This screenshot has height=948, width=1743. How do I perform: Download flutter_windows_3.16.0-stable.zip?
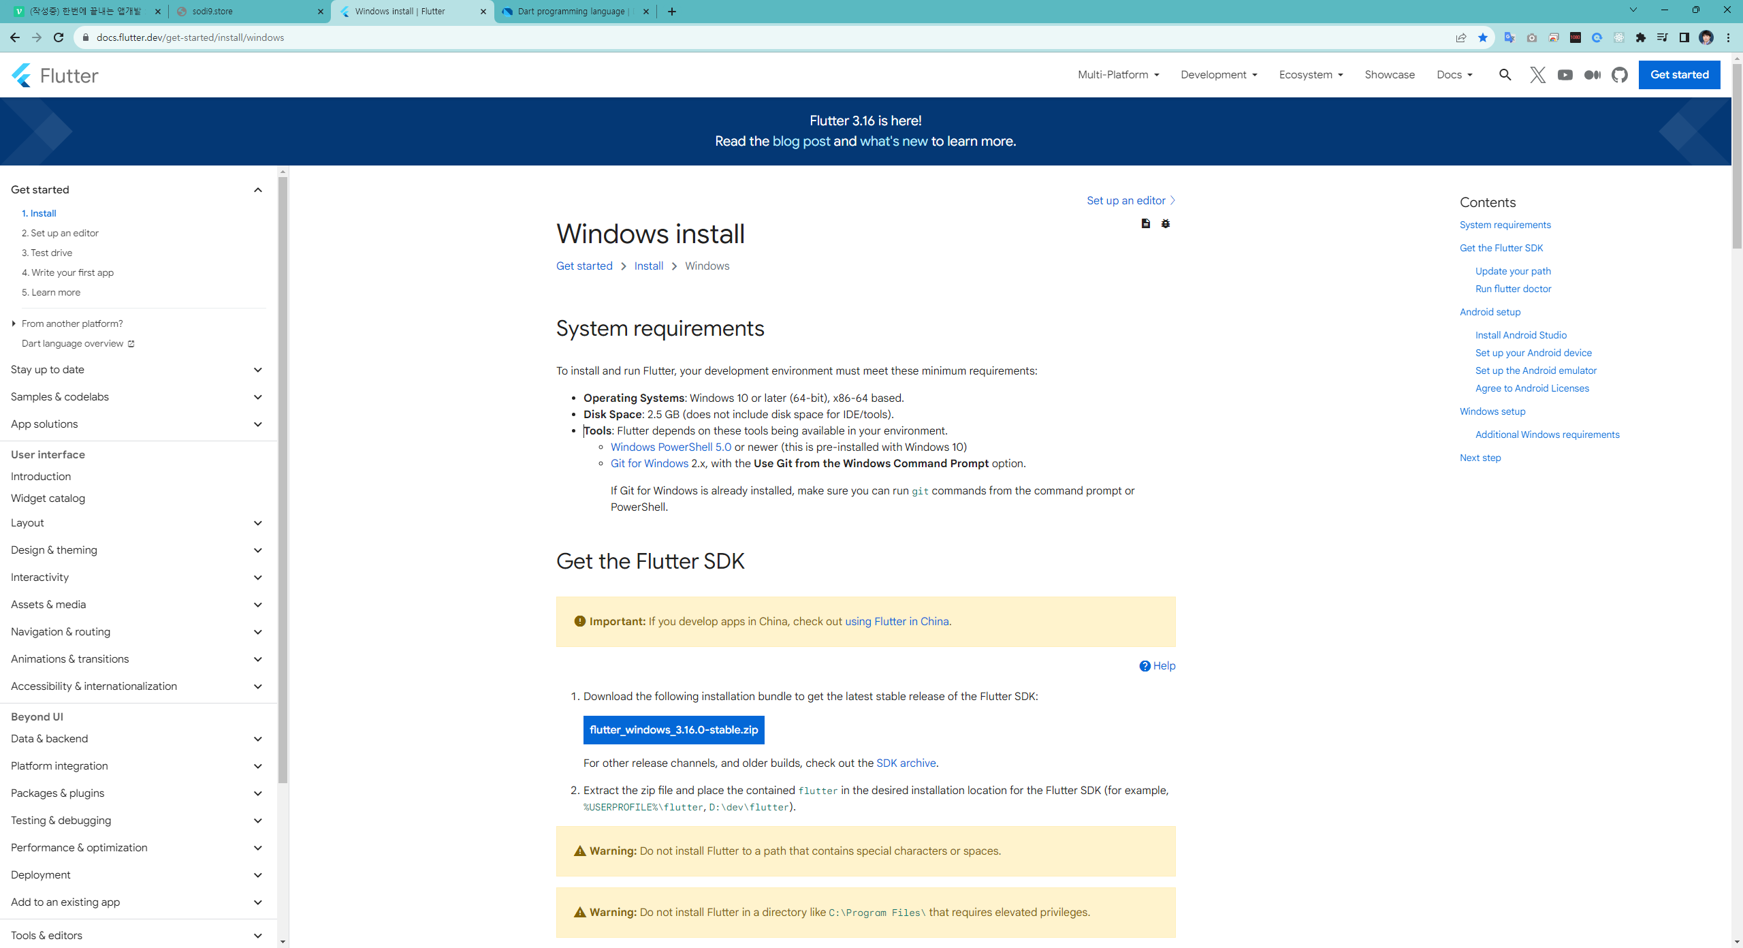click(x=673, y=729)
